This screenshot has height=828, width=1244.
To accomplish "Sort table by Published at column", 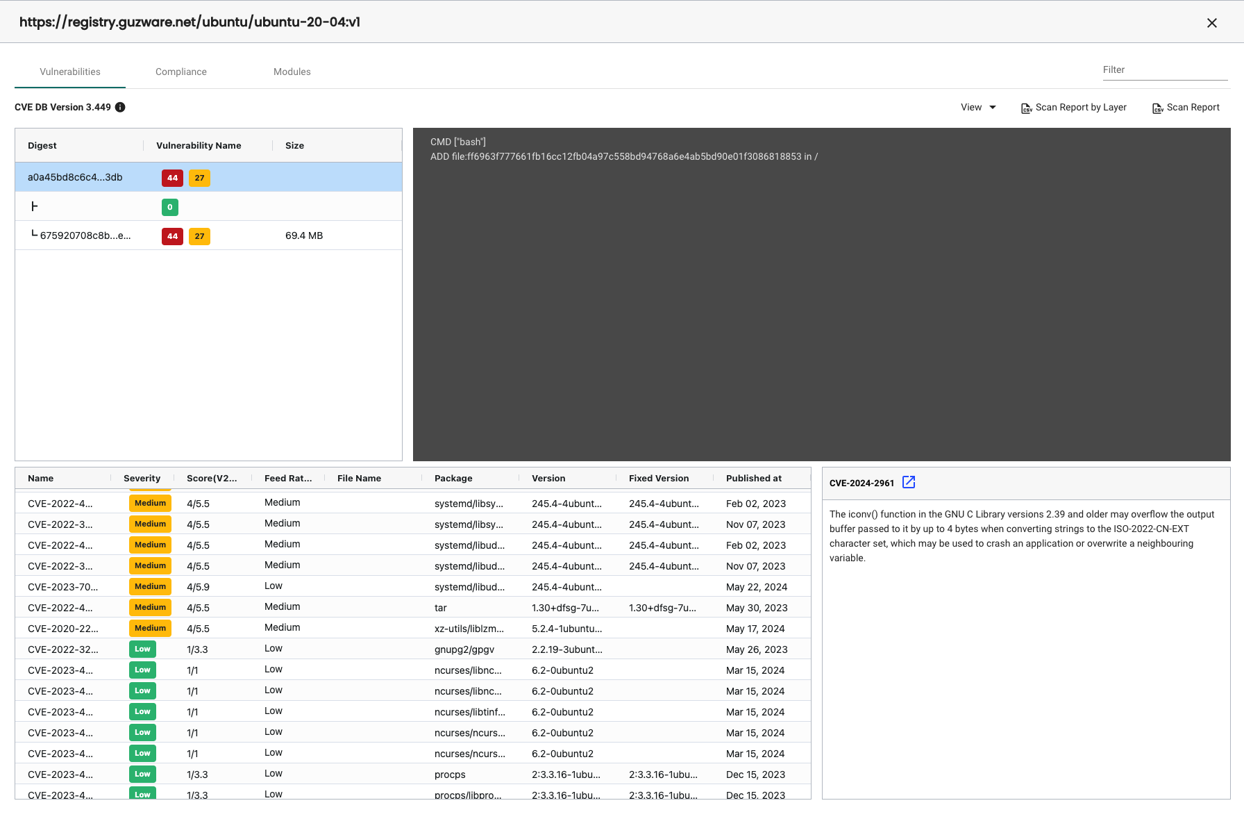I will point(754,478).
